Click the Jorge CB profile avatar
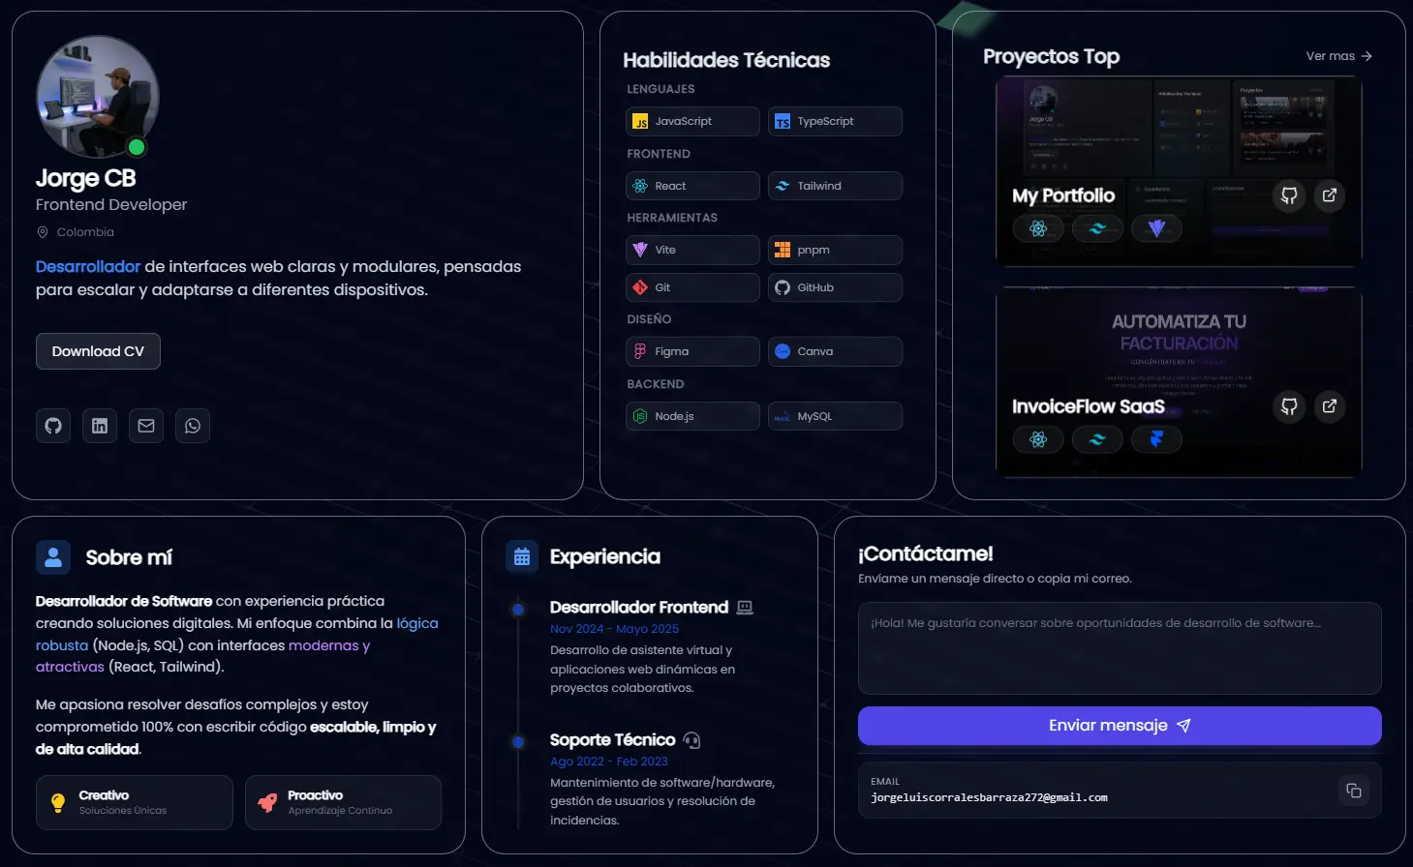The width and height of the screenshot is (1413, 867). [x=97, y=97]
